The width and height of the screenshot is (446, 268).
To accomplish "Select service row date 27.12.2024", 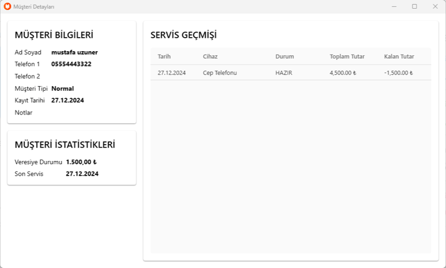I will pyautogui.click(x=171, y=73).
